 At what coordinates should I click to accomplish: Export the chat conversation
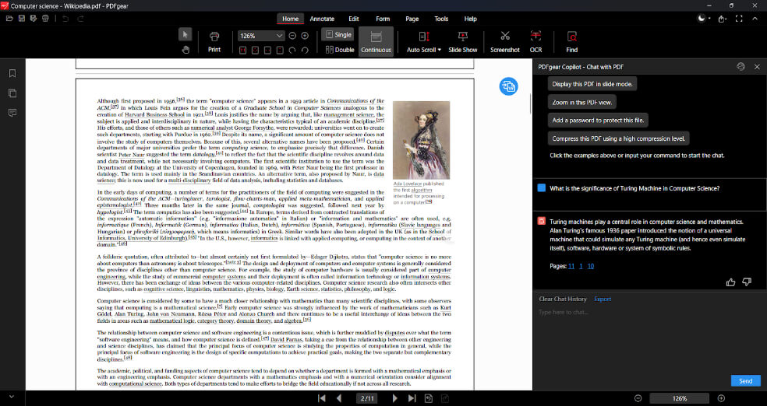pos(603,299)
